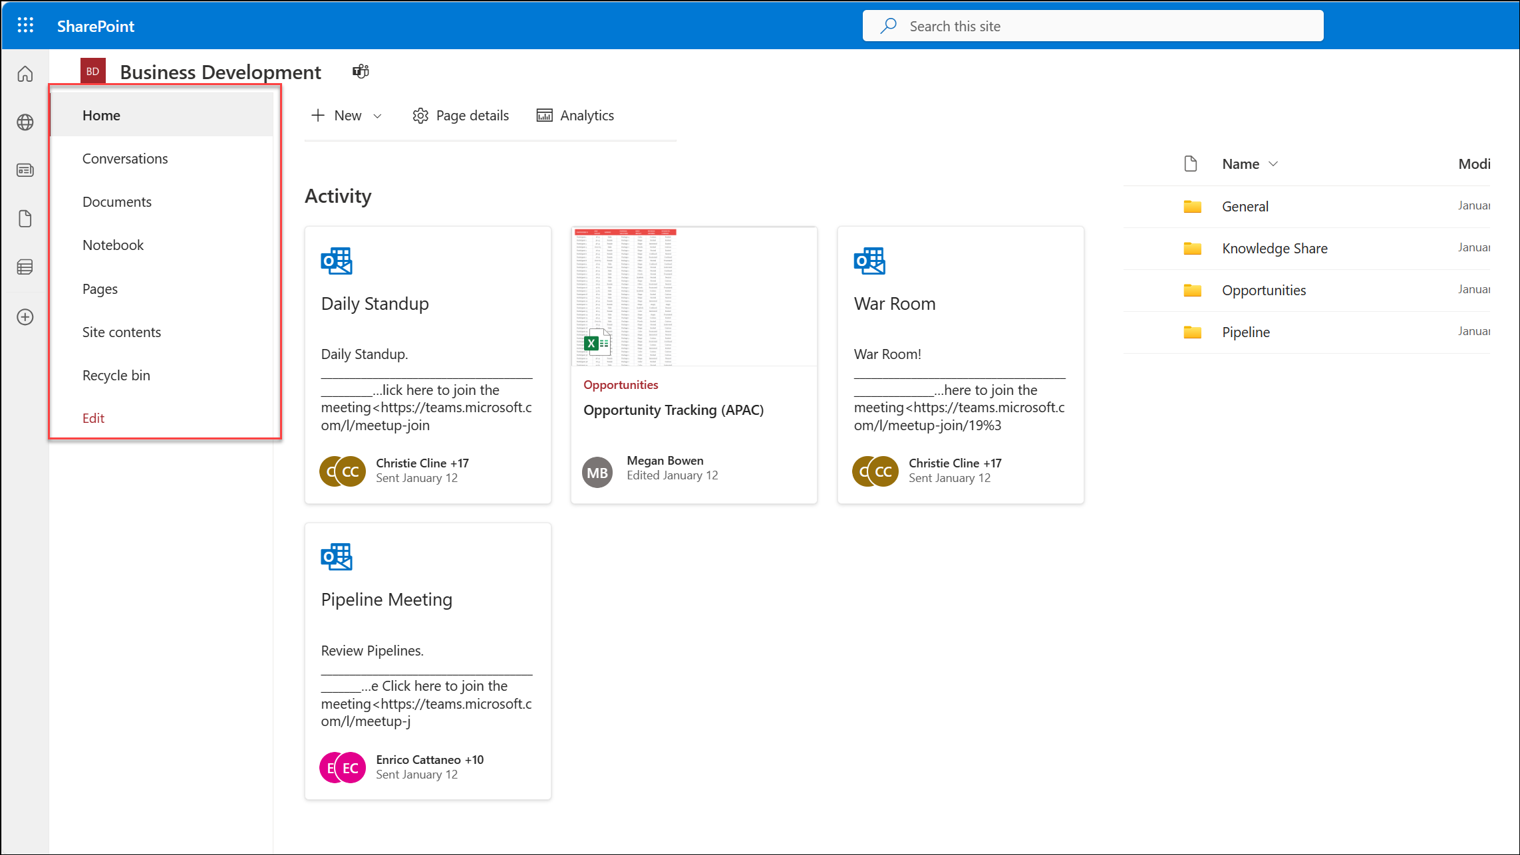Click Recycle bin in navigation menu
The image size is (1520, 855).
pos(116,374)
